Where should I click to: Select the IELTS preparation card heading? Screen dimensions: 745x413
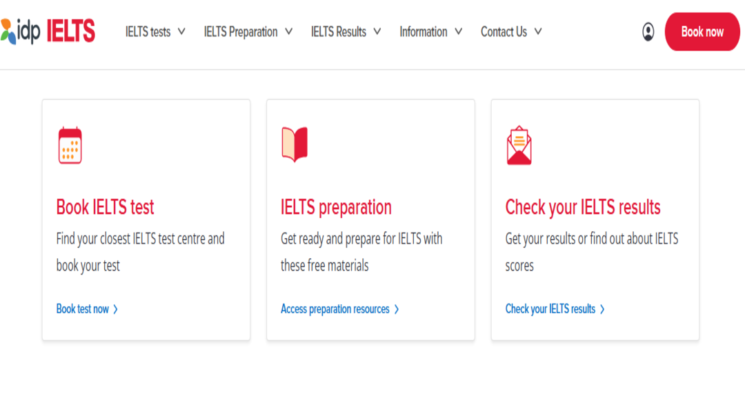pyautogui.click(x=336, y=207)
